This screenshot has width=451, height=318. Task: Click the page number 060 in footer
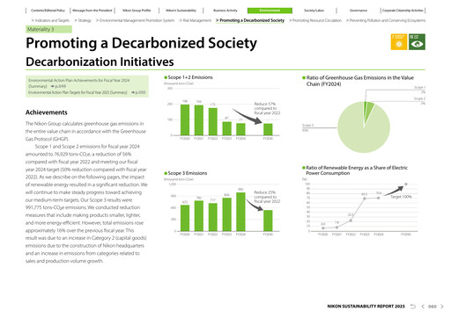point(433,307)
